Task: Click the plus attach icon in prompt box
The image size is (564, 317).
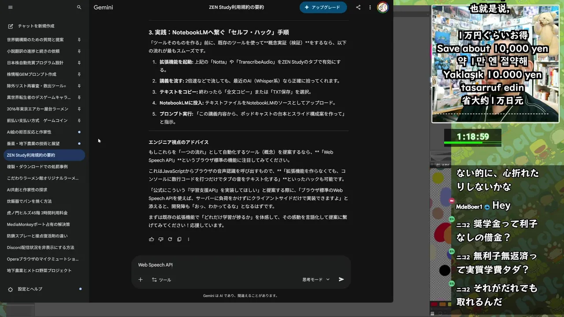Action: tap(141, 280)
